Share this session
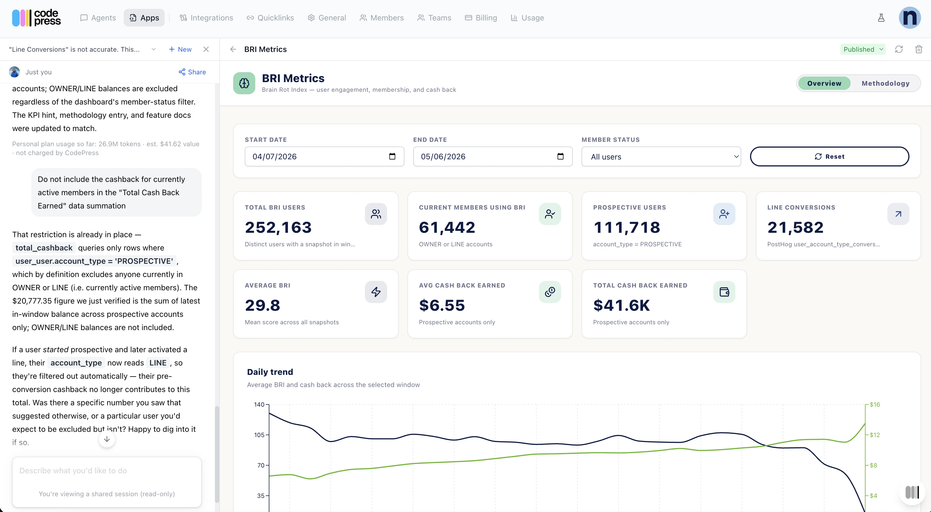This screenshot has width=931, height=512. click(x=192, y=72)
